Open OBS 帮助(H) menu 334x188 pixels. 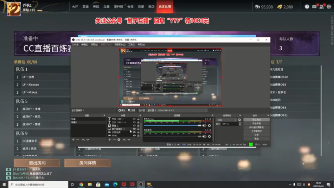(141, 45)
